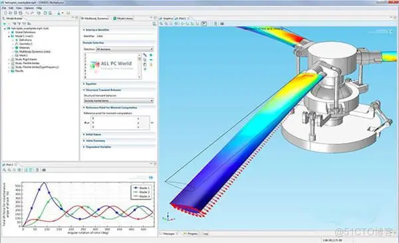
Task: Select the Results node in tree
Action: pos(19,71)
